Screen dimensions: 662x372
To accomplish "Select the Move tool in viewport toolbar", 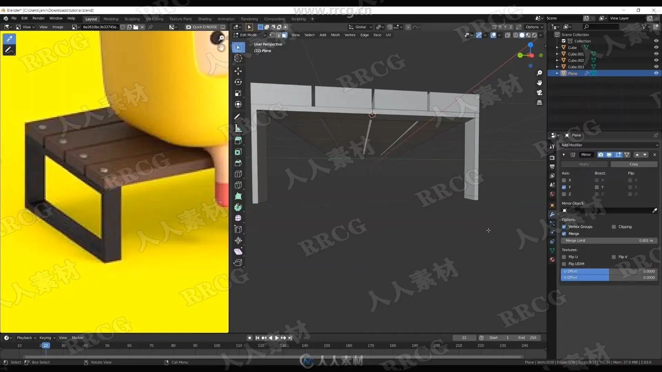I will coord(238,71).
